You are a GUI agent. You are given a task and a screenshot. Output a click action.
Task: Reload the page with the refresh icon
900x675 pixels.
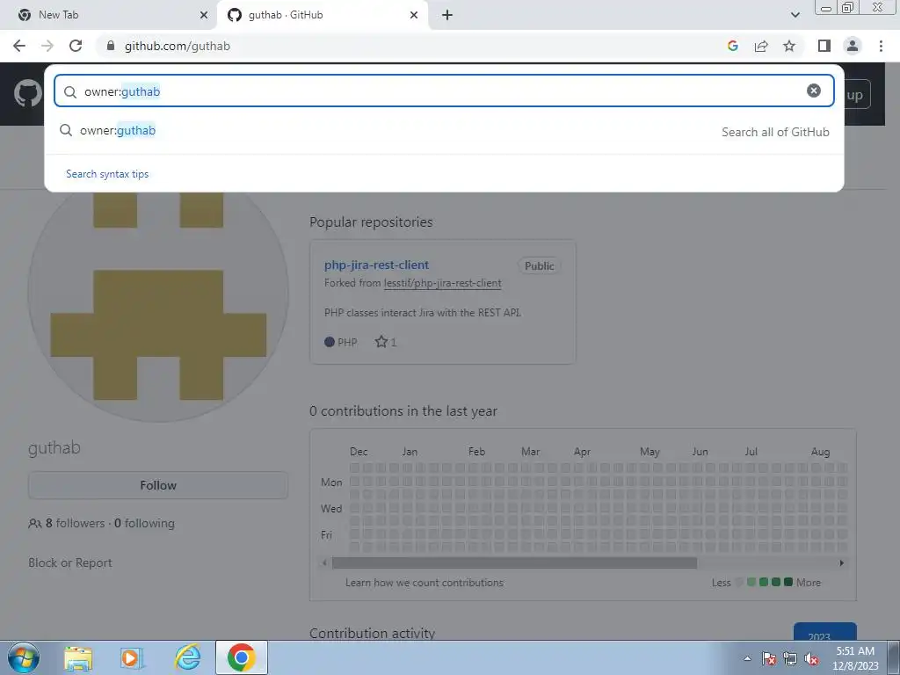click(x=76, y=46)
